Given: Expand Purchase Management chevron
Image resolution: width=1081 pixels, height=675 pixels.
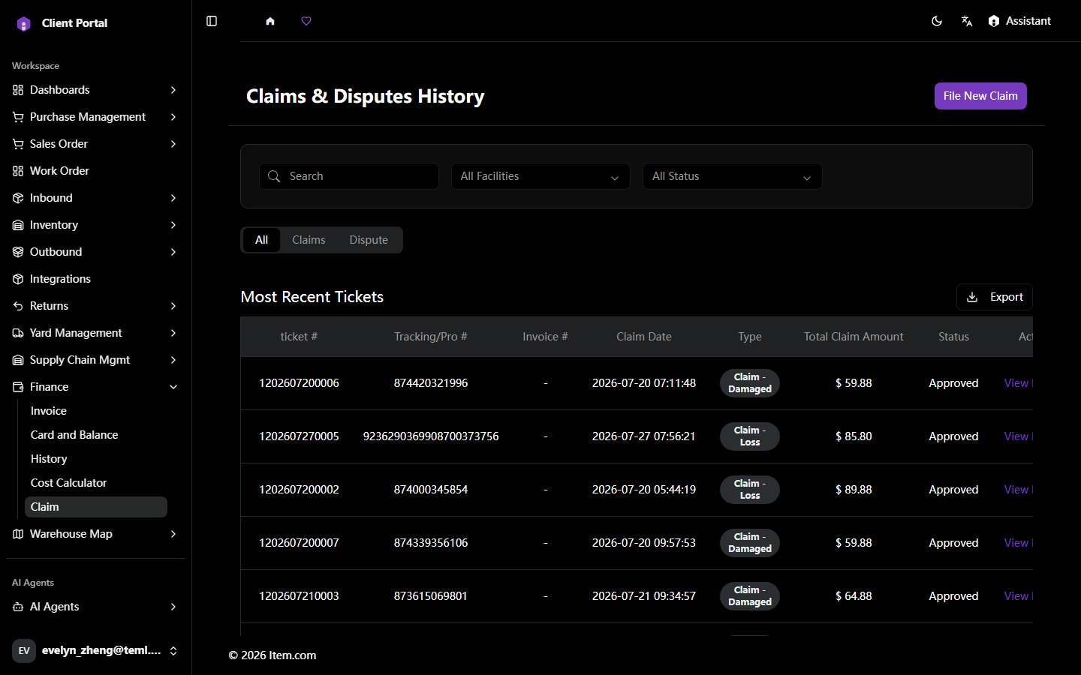Looking at the screenshot, I should (173, 117).
